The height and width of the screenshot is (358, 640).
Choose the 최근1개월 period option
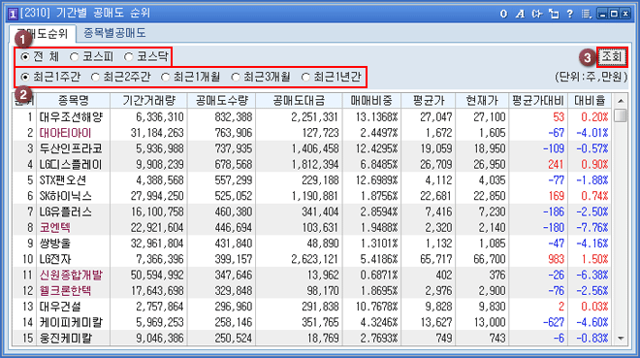pos(191,77)
